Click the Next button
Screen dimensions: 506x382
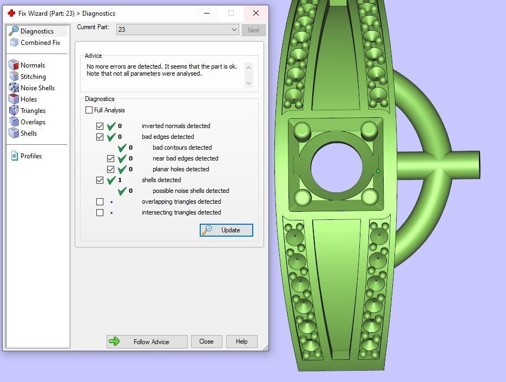coord(254,30)
